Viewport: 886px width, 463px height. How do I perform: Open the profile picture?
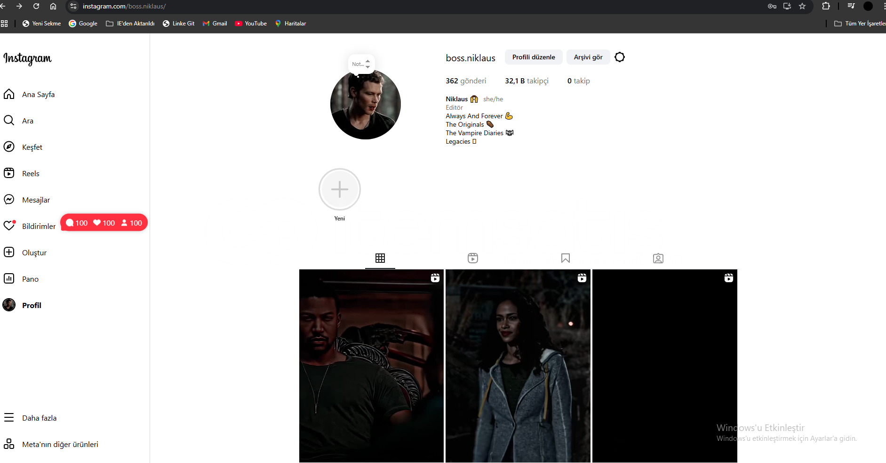(x=366, y=104)
